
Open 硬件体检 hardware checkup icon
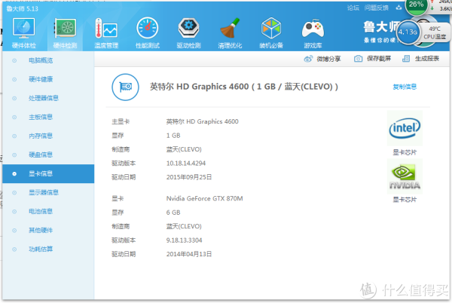(23, 32)
